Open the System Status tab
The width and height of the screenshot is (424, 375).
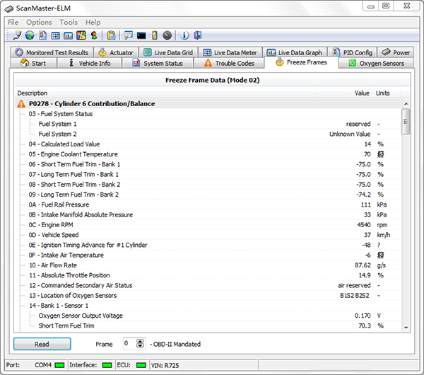click(158, 63)
